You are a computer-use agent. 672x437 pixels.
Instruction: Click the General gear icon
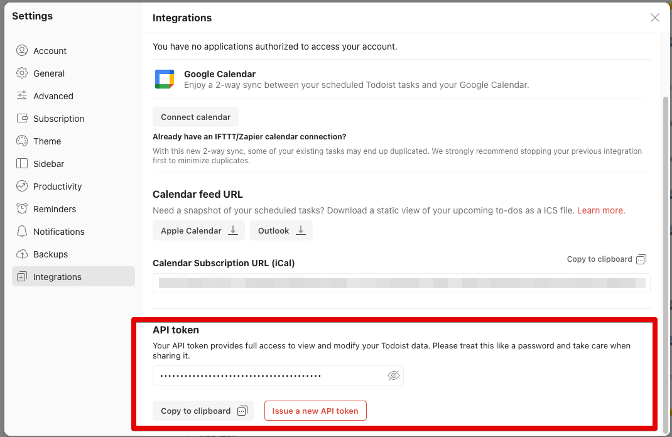tap(22, 73)
